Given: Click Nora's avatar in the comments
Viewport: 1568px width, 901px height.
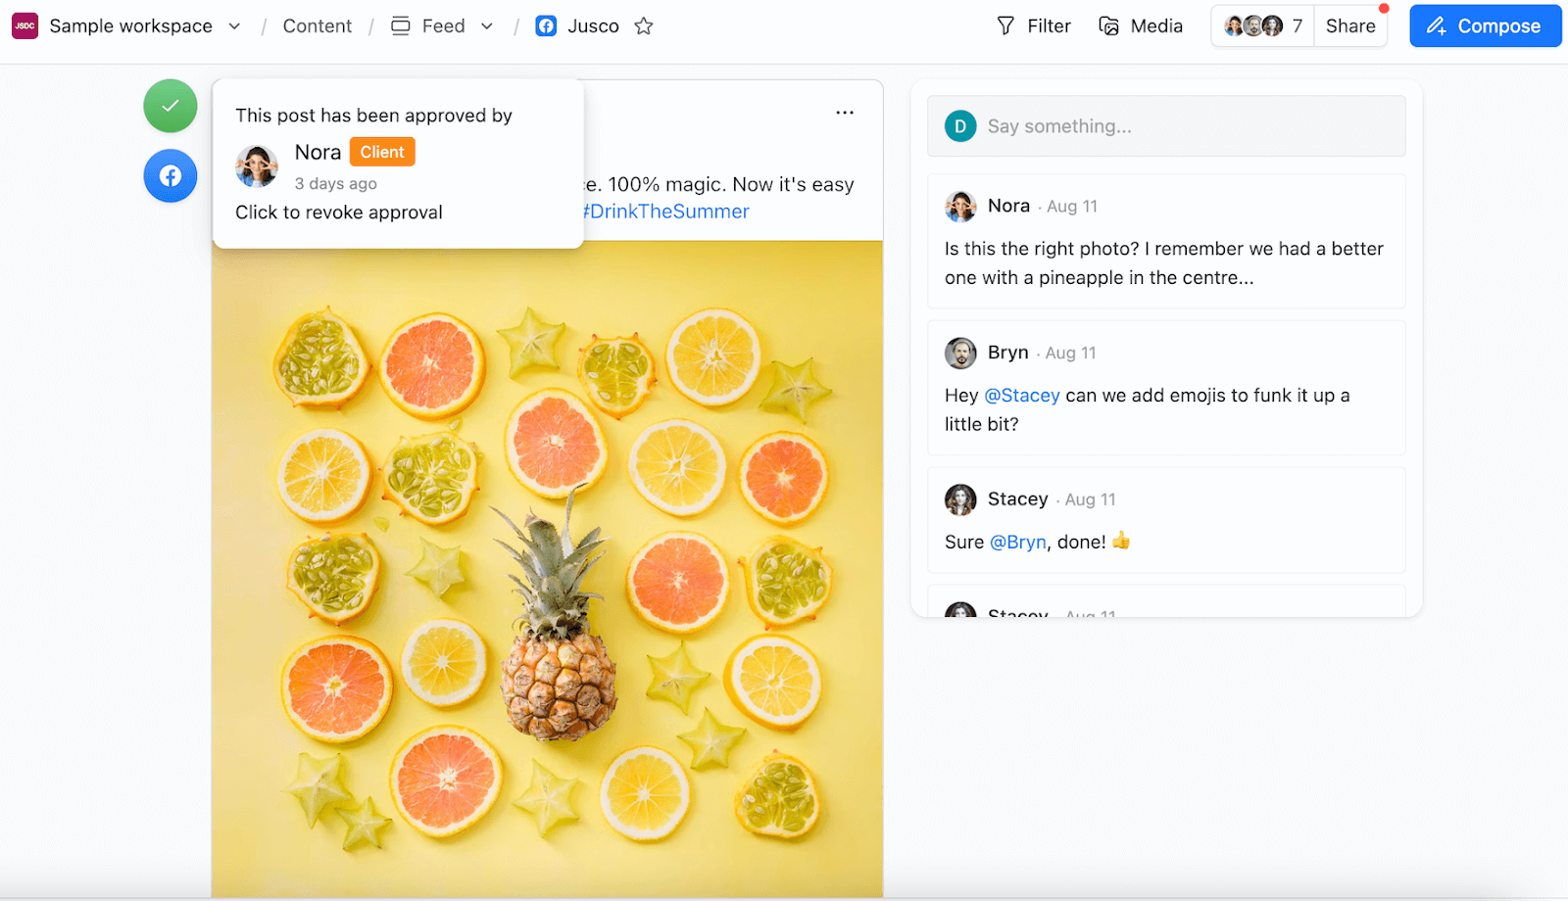Looking at the screenshot, I should (960, 207).
